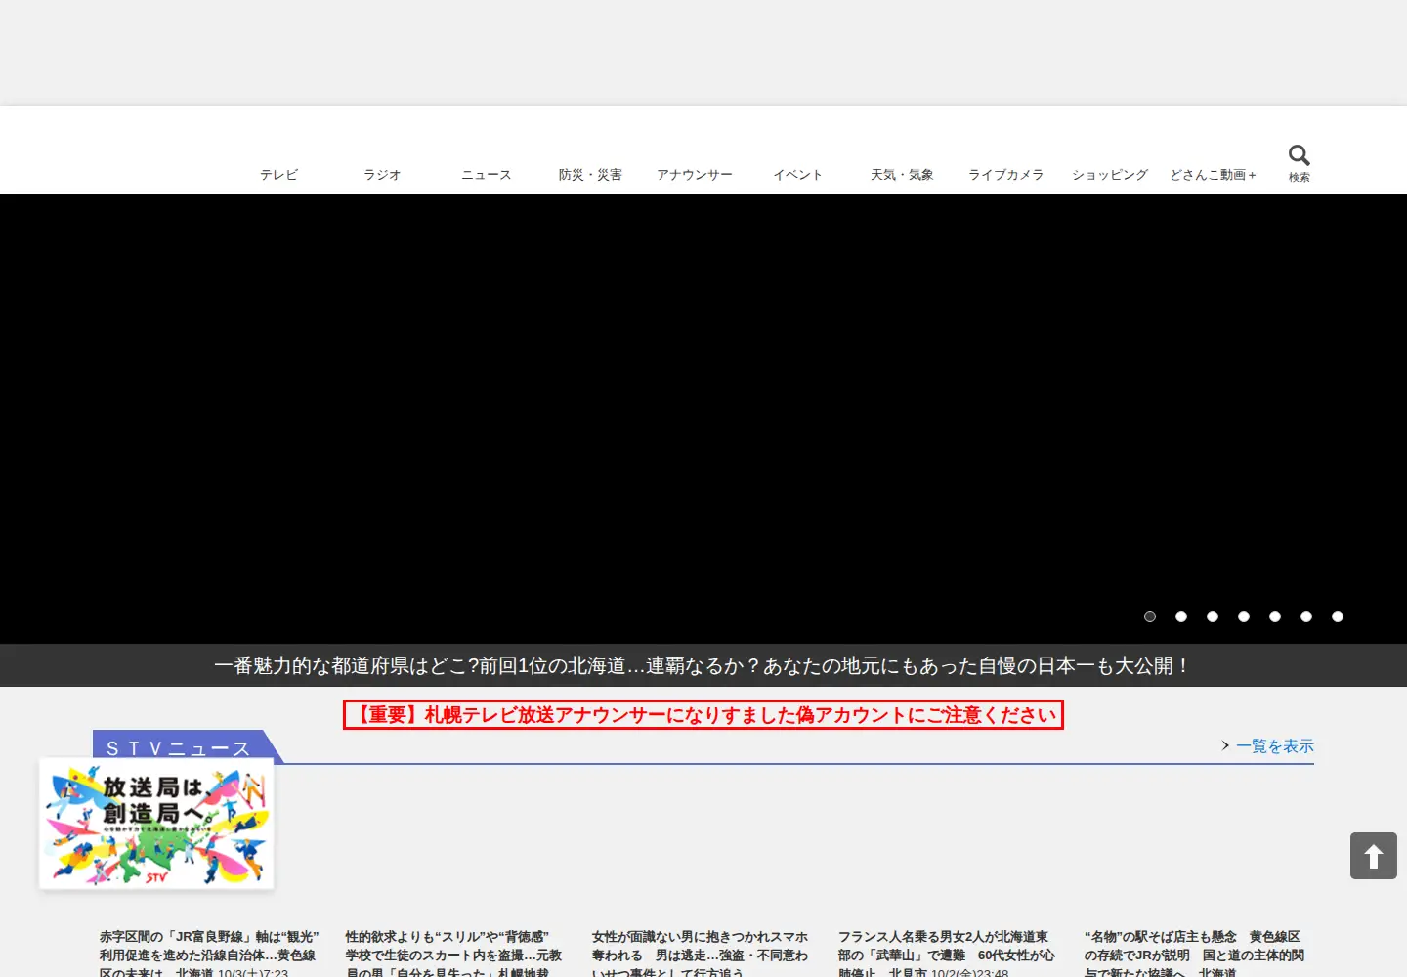
Task: Select the first carousel slide dot
Action: click(x=1150, y=616)
